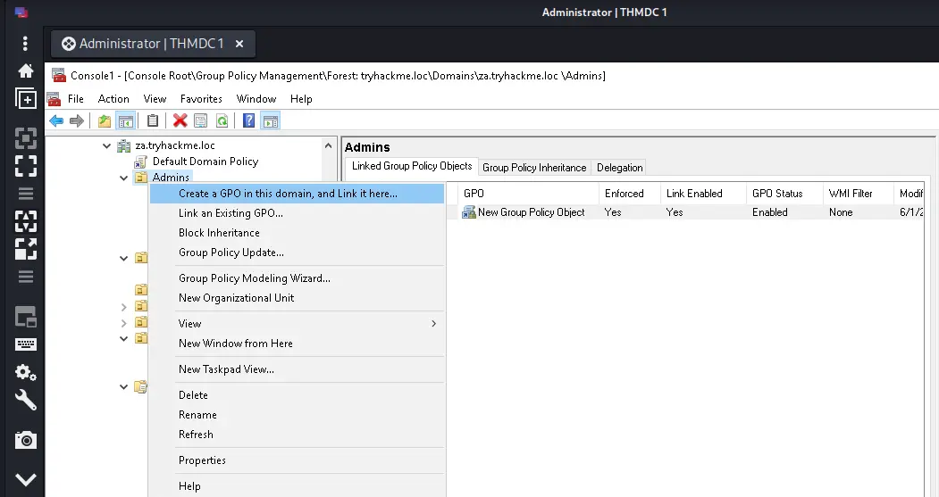Viewport: 939px width, 497px height.
Task: Open preferences via the gears icon in sidebar
Action: [x=26, y=372]
